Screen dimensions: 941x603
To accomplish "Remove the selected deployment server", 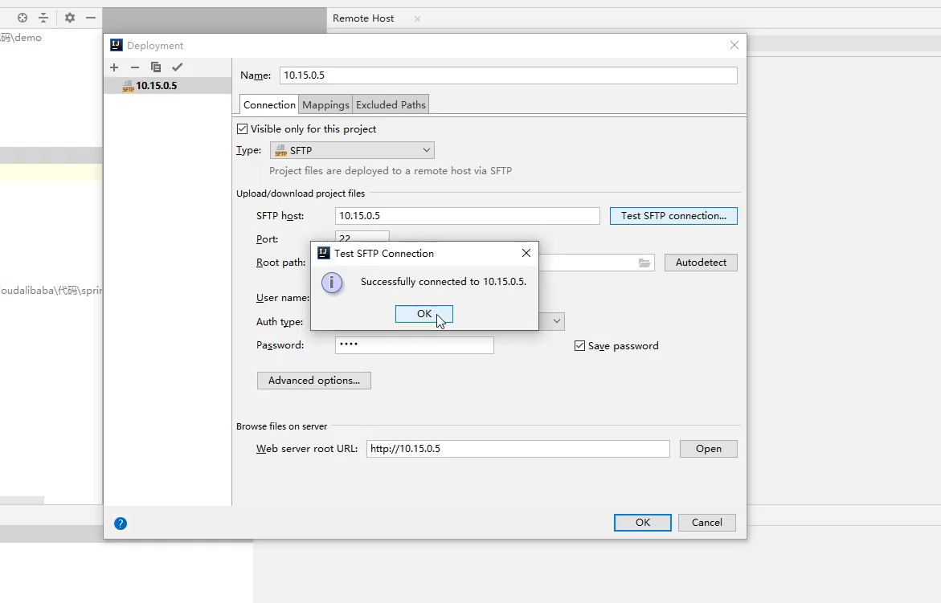I will (x=135, y=67).
